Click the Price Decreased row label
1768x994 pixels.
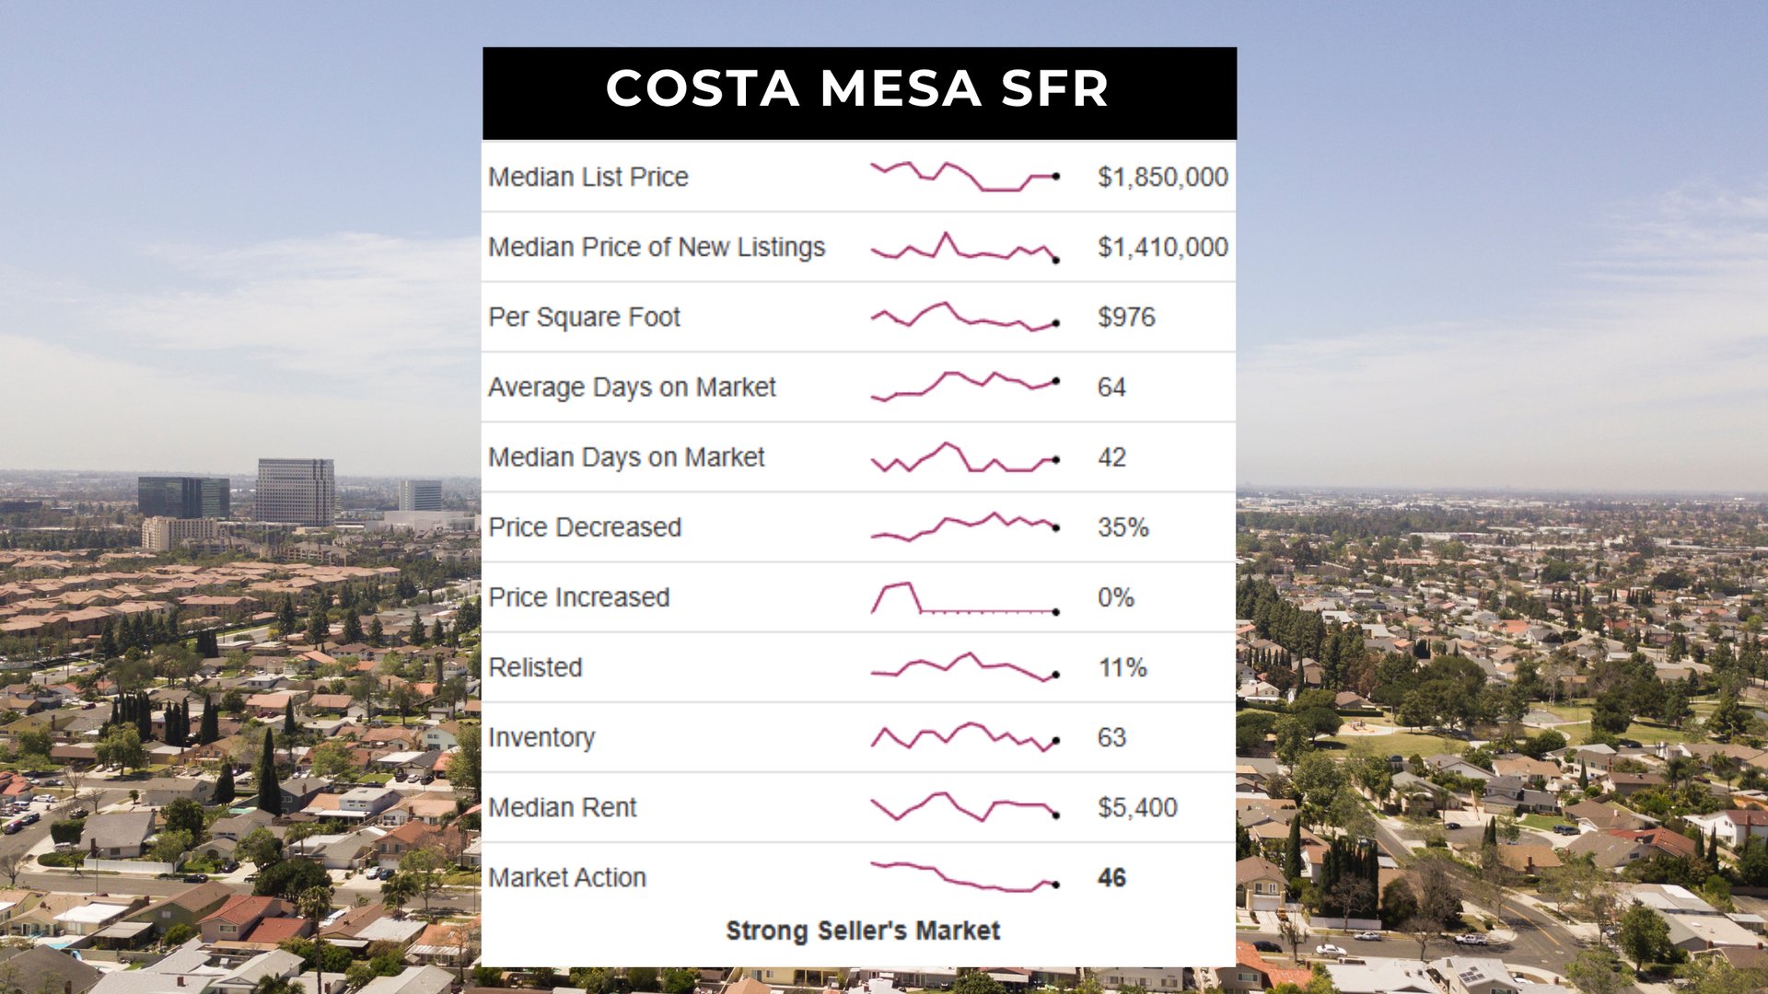tap(585, 527)
